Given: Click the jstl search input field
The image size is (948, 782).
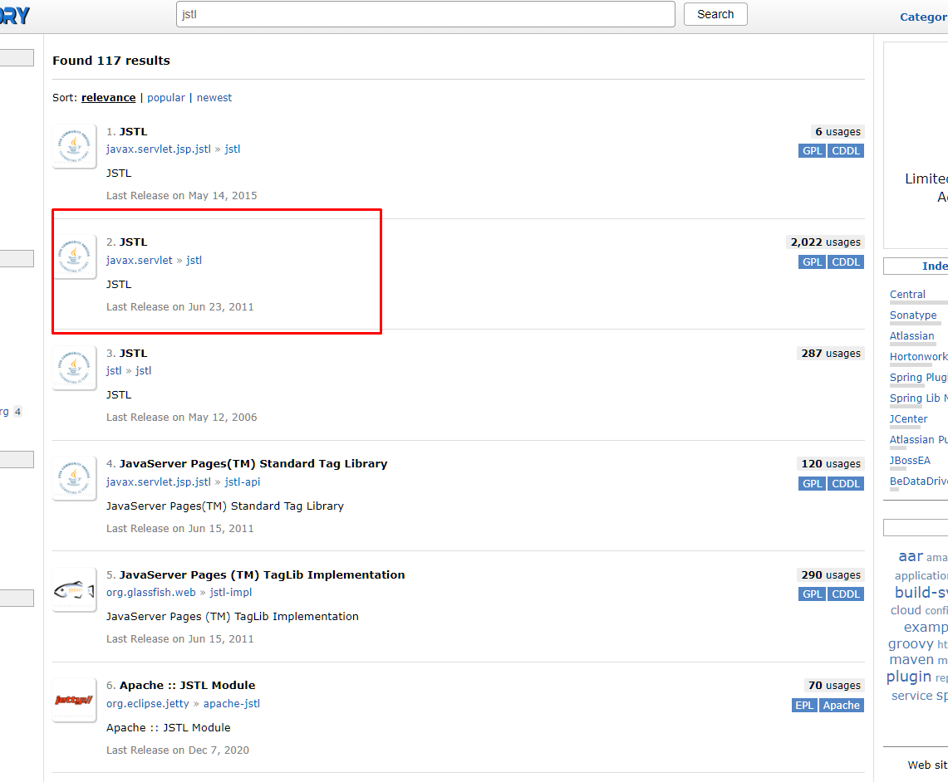Looking at the screenshot, I should [425, 14].
